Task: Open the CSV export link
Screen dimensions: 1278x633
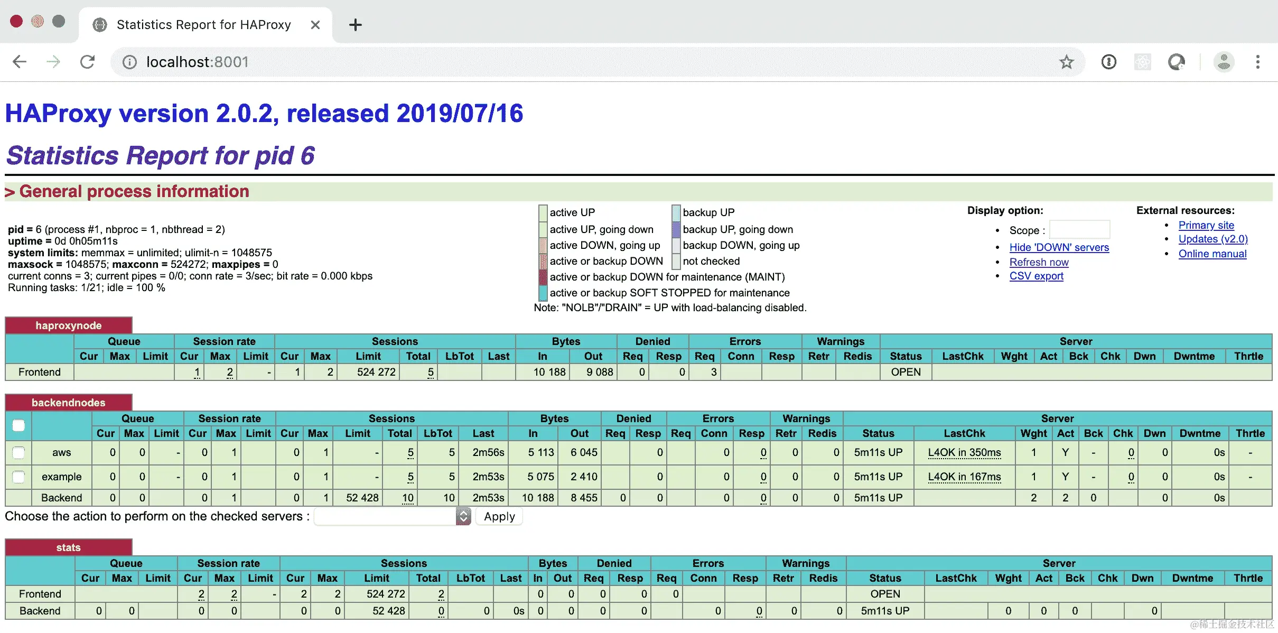Action: tap(1036, 276)
